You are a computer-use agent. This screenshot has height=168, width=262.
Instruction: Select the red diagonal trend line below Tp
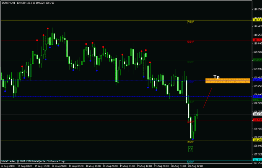pos(208,98)
